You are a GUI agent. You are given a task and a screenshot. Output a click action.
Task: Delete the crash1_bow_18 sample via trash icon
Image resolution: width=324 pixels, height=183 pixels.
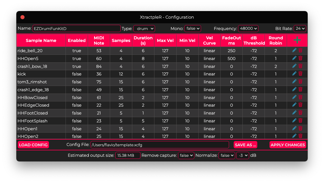coord(300,66)
